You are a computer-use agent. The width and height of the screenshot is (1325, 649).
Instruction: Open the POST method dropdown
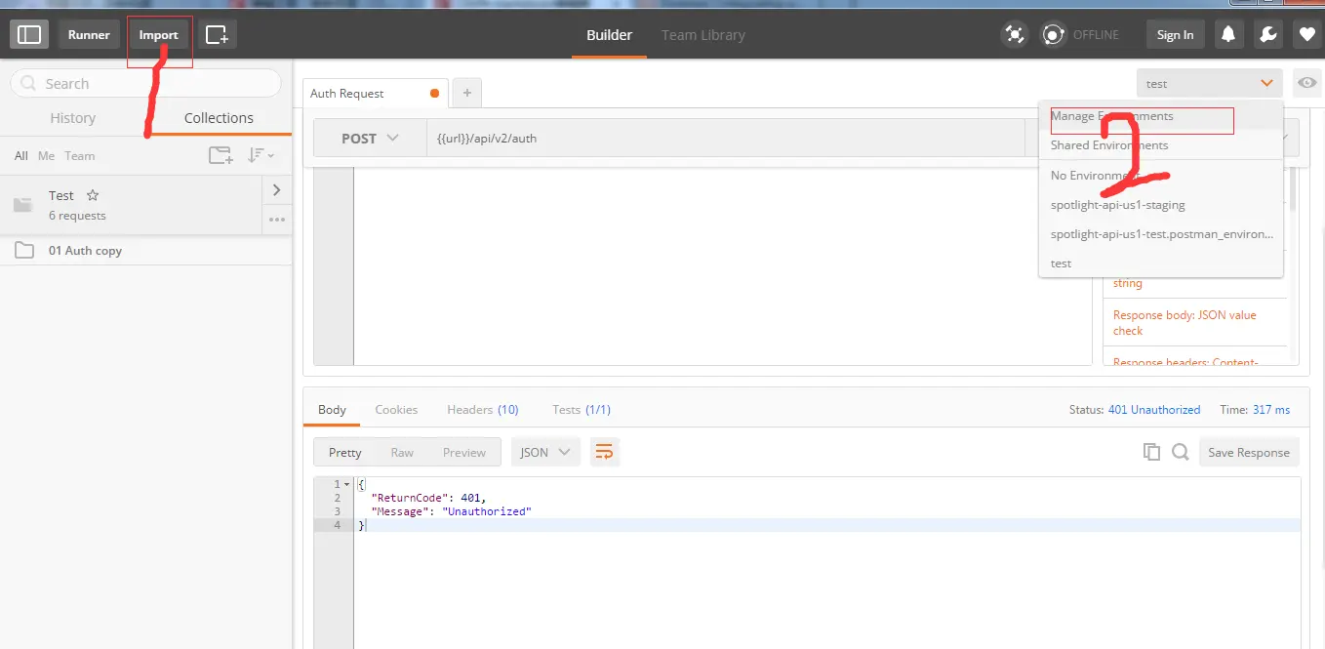370,138
